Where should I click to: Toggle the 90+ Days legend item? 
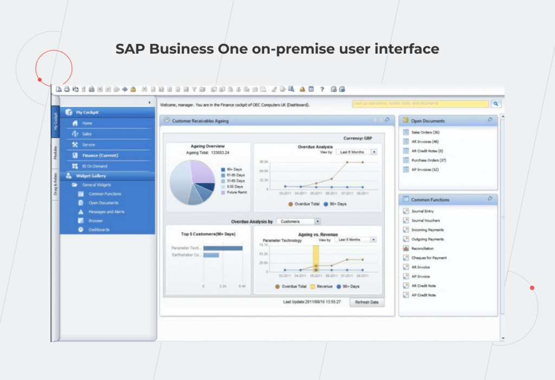(x=338, y=204)
